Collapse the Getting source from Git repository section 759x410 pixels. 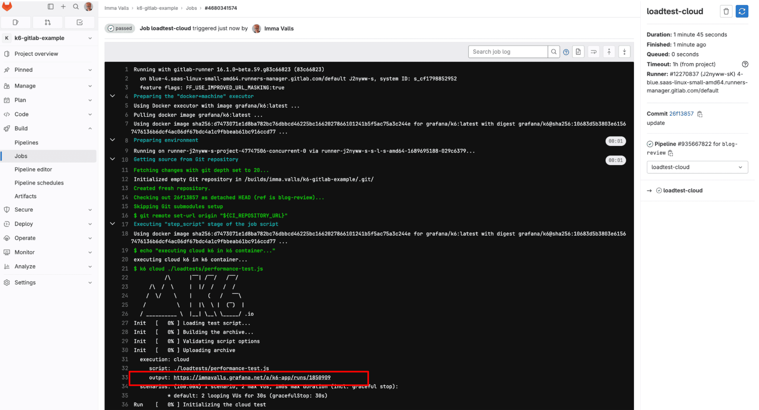pos(112,159)
